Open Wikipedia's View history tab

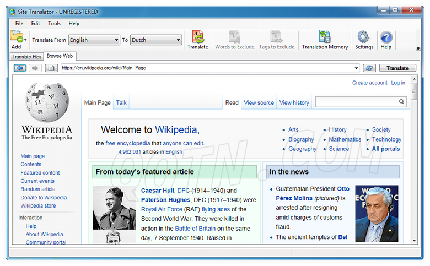(294, 102)
